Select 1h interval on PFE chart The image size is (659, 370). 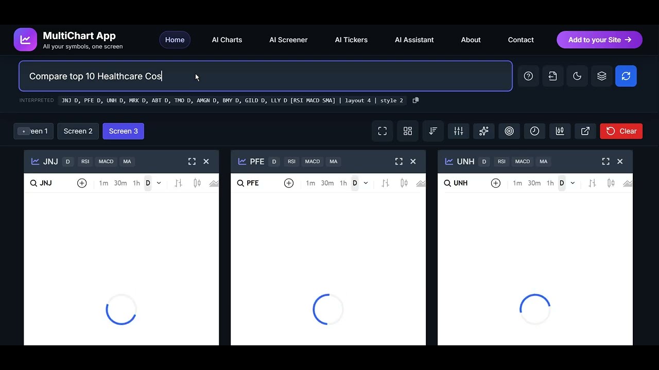point(343,183)
